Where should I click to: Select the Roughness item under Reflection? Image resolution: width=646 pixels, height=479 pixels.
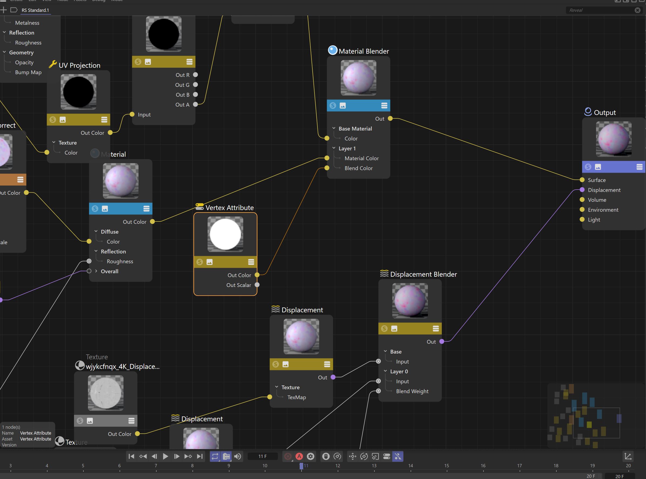[28, 43]
